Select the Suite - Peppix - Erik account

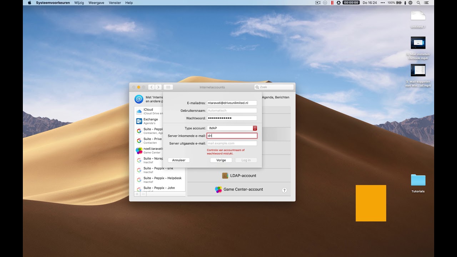coord(160,170)
